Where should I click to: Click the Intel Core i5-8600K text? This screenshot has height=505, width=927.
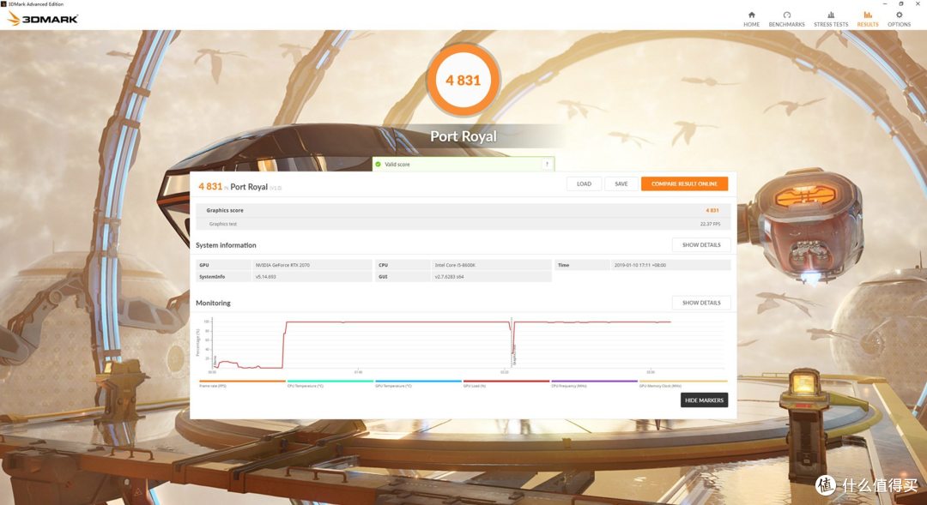[455, 265]
